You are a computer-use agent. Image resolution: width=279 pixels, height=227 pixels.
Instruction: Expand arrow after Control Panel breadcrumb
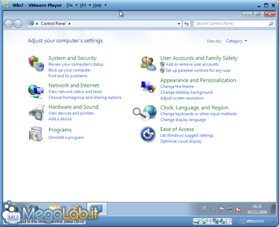(x=69, y=24)
